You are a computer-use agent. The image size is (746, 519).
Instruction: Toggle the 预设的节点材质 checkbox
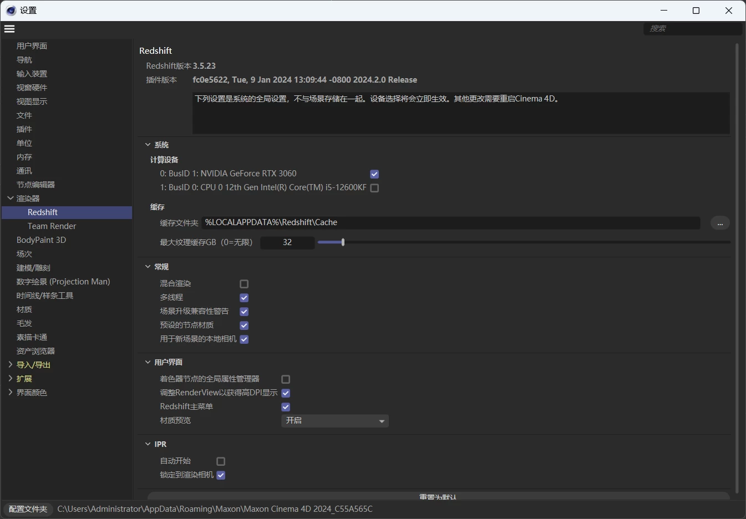[244, 325]
